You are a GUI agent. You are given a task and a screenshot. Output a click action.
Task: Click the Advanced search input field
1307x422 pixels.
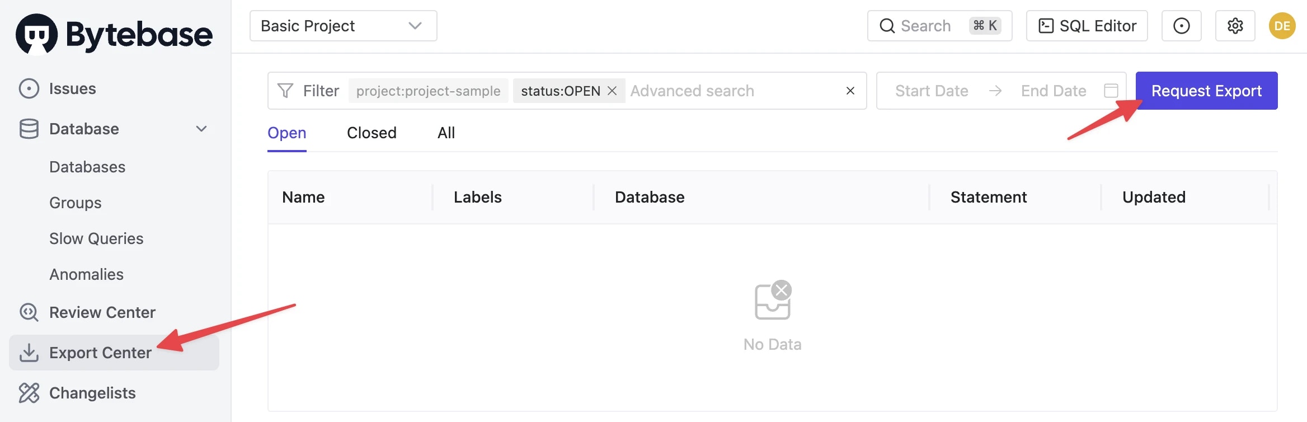(733, 91)
